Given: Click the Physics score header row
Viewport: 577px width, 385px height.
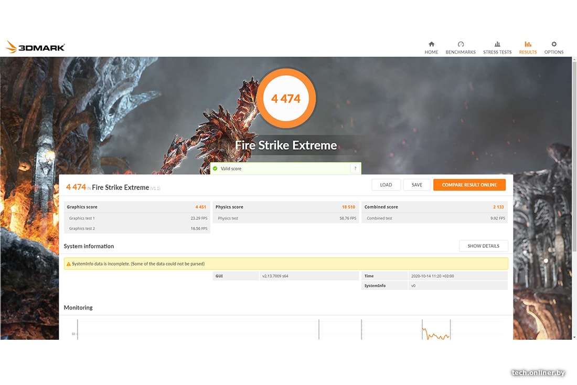Looking at the screenshot, I should pos(286,207).
